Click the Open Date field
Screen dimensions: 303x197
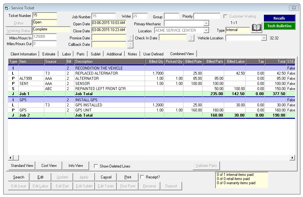pos(109,23)
